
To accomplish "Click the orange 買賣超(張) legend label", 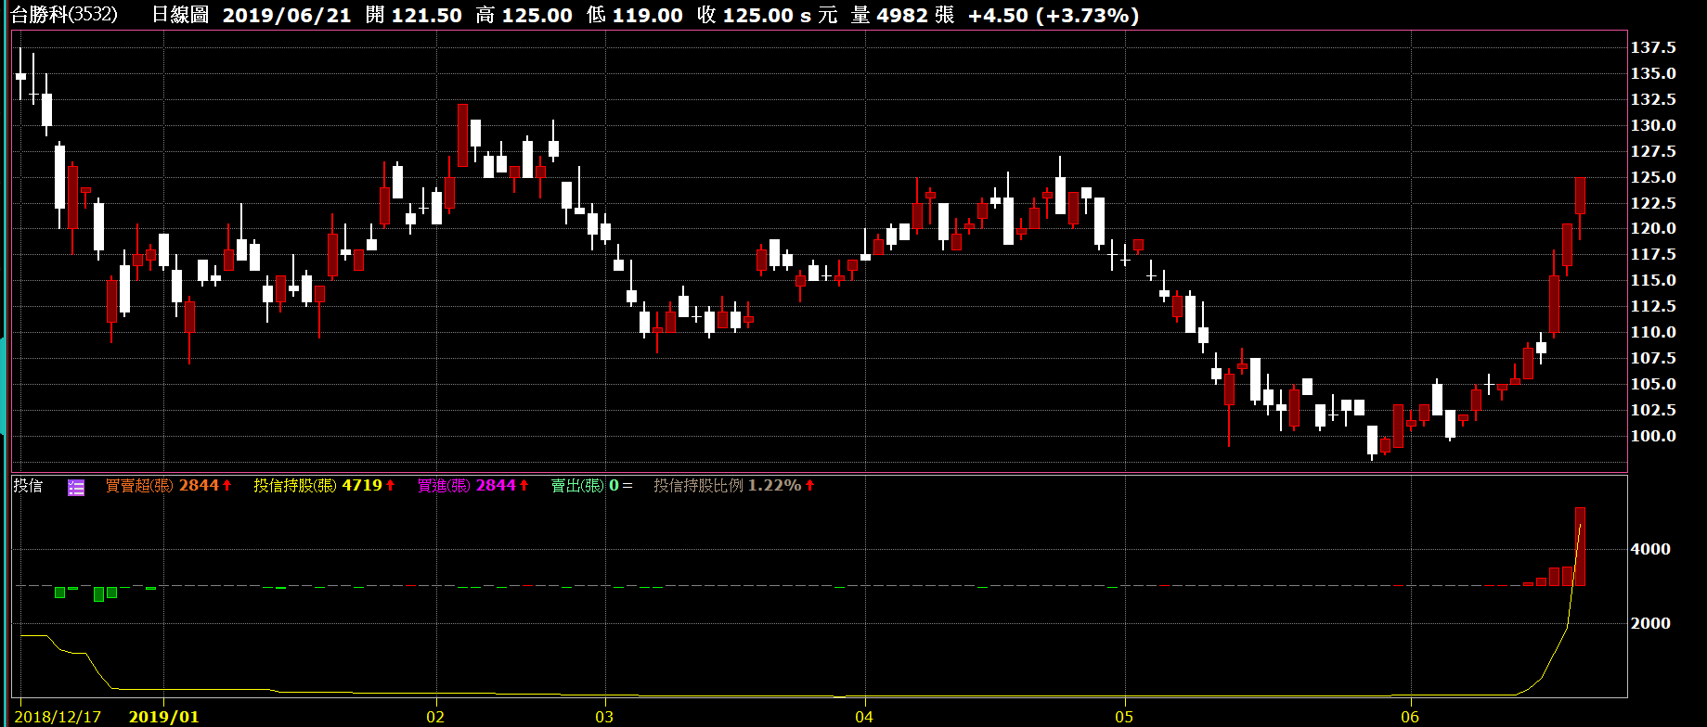I will click(139, 485).
